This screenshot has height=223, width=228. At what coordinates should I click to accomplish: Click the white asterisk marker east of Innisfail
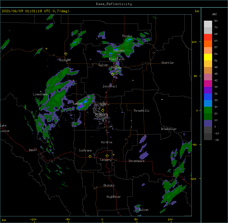(x=133, y=80)
